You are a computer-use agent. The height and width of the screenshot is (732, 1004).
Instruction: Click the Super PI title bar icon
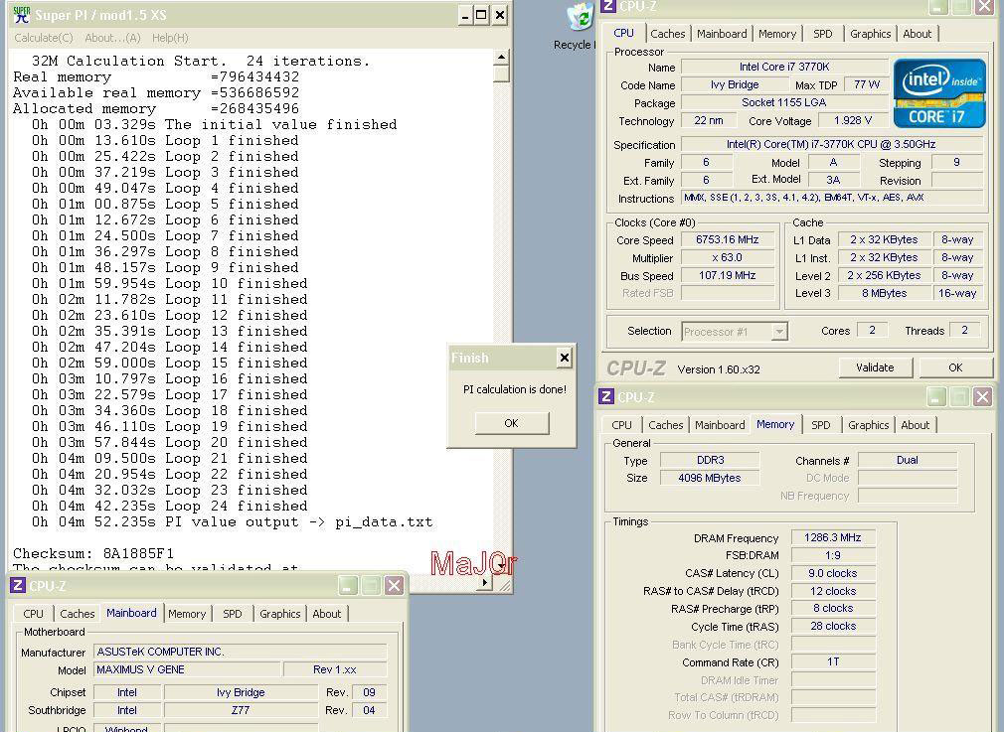[x=21, y=15]
